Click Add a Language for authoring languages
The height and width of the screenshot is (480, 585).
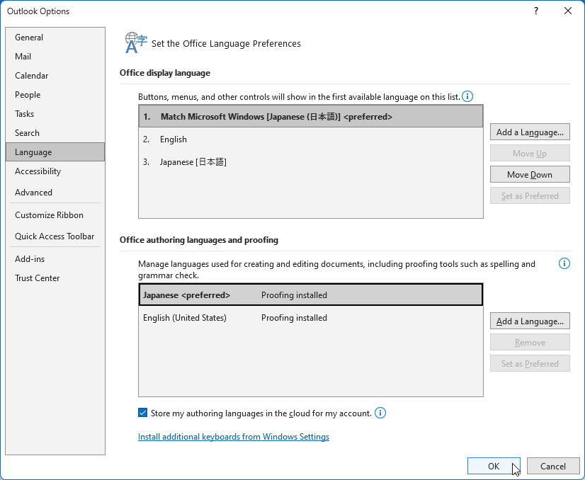(530, 321)
